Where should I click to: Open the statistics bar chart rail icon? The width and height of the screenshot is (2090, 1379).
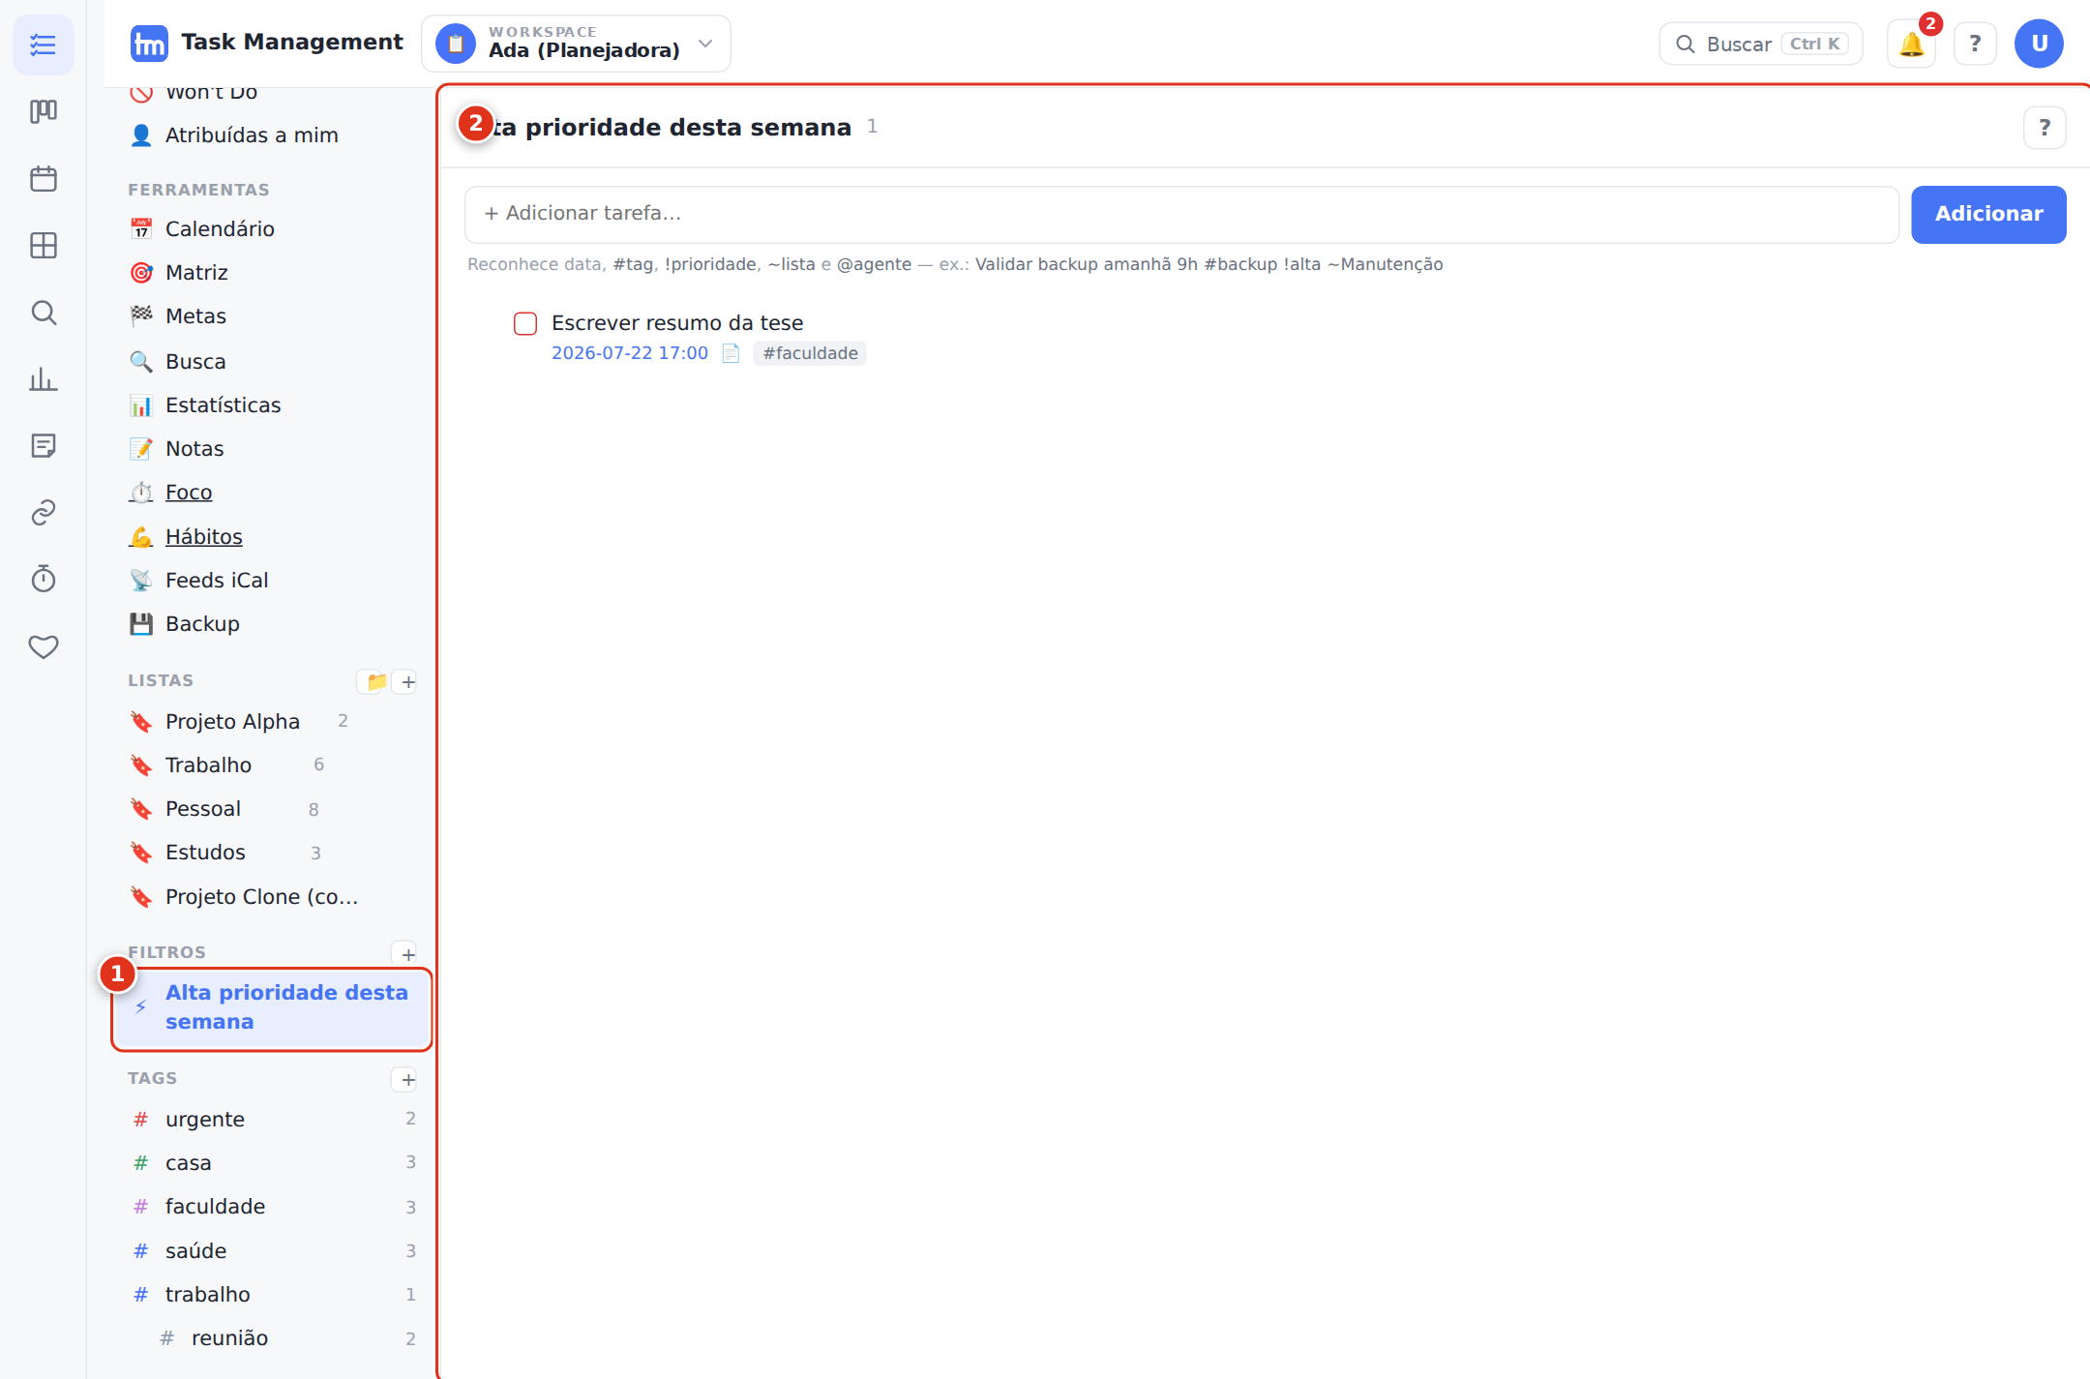44,379
